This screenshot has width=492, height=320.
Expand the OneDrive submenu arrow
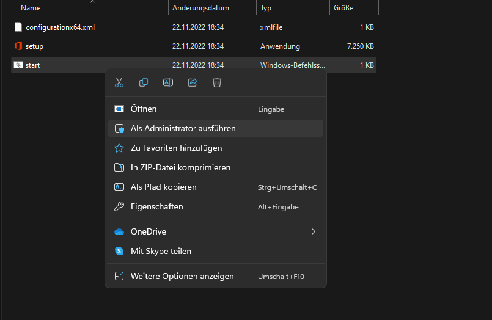[x=314, y=231]
